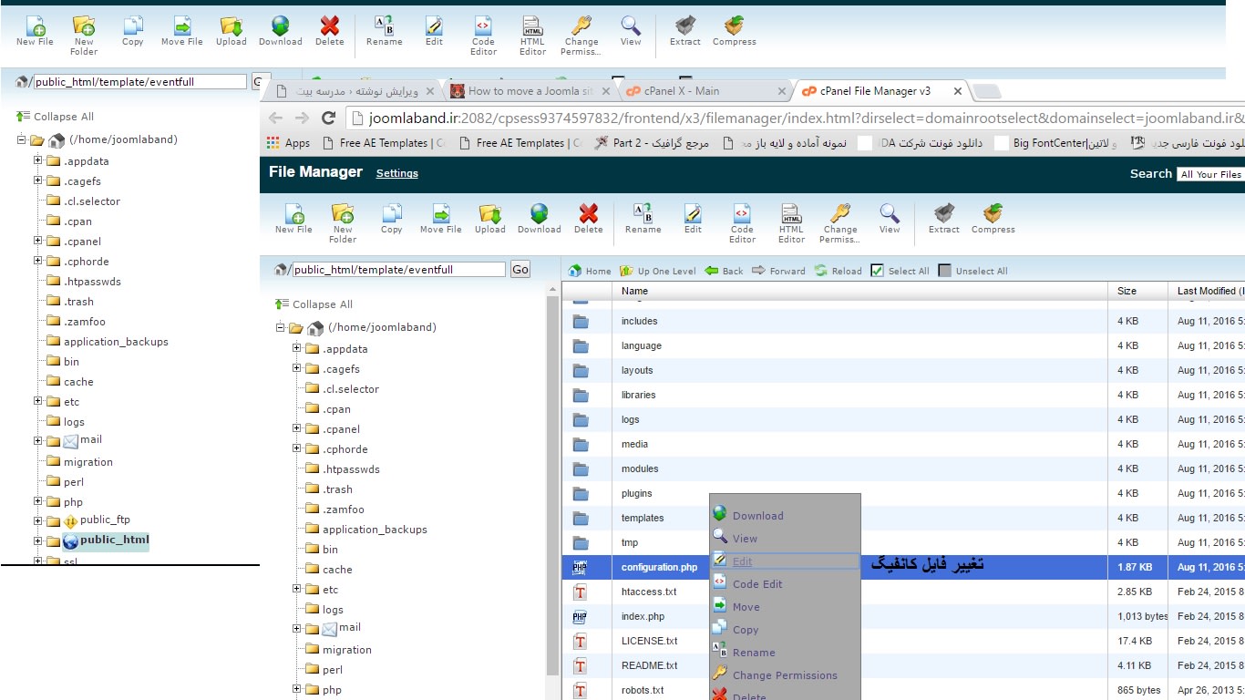This screenshot has width=1245, height=700.
Task: Click Move File icon in the background window toolbar
Action: coord(182,26)
